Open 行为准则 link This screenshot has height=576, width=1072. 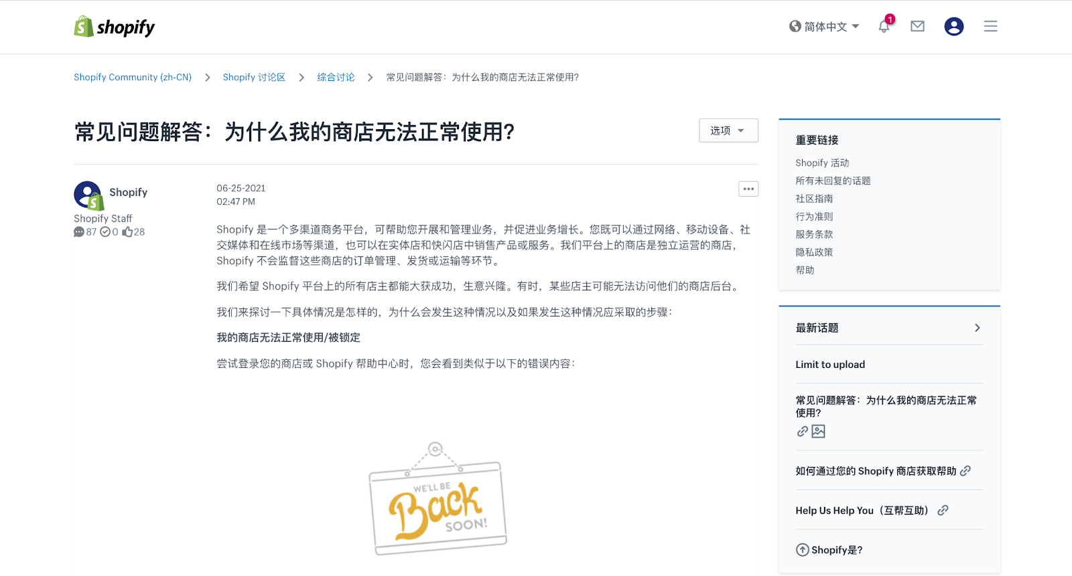[x=814, y=217]
